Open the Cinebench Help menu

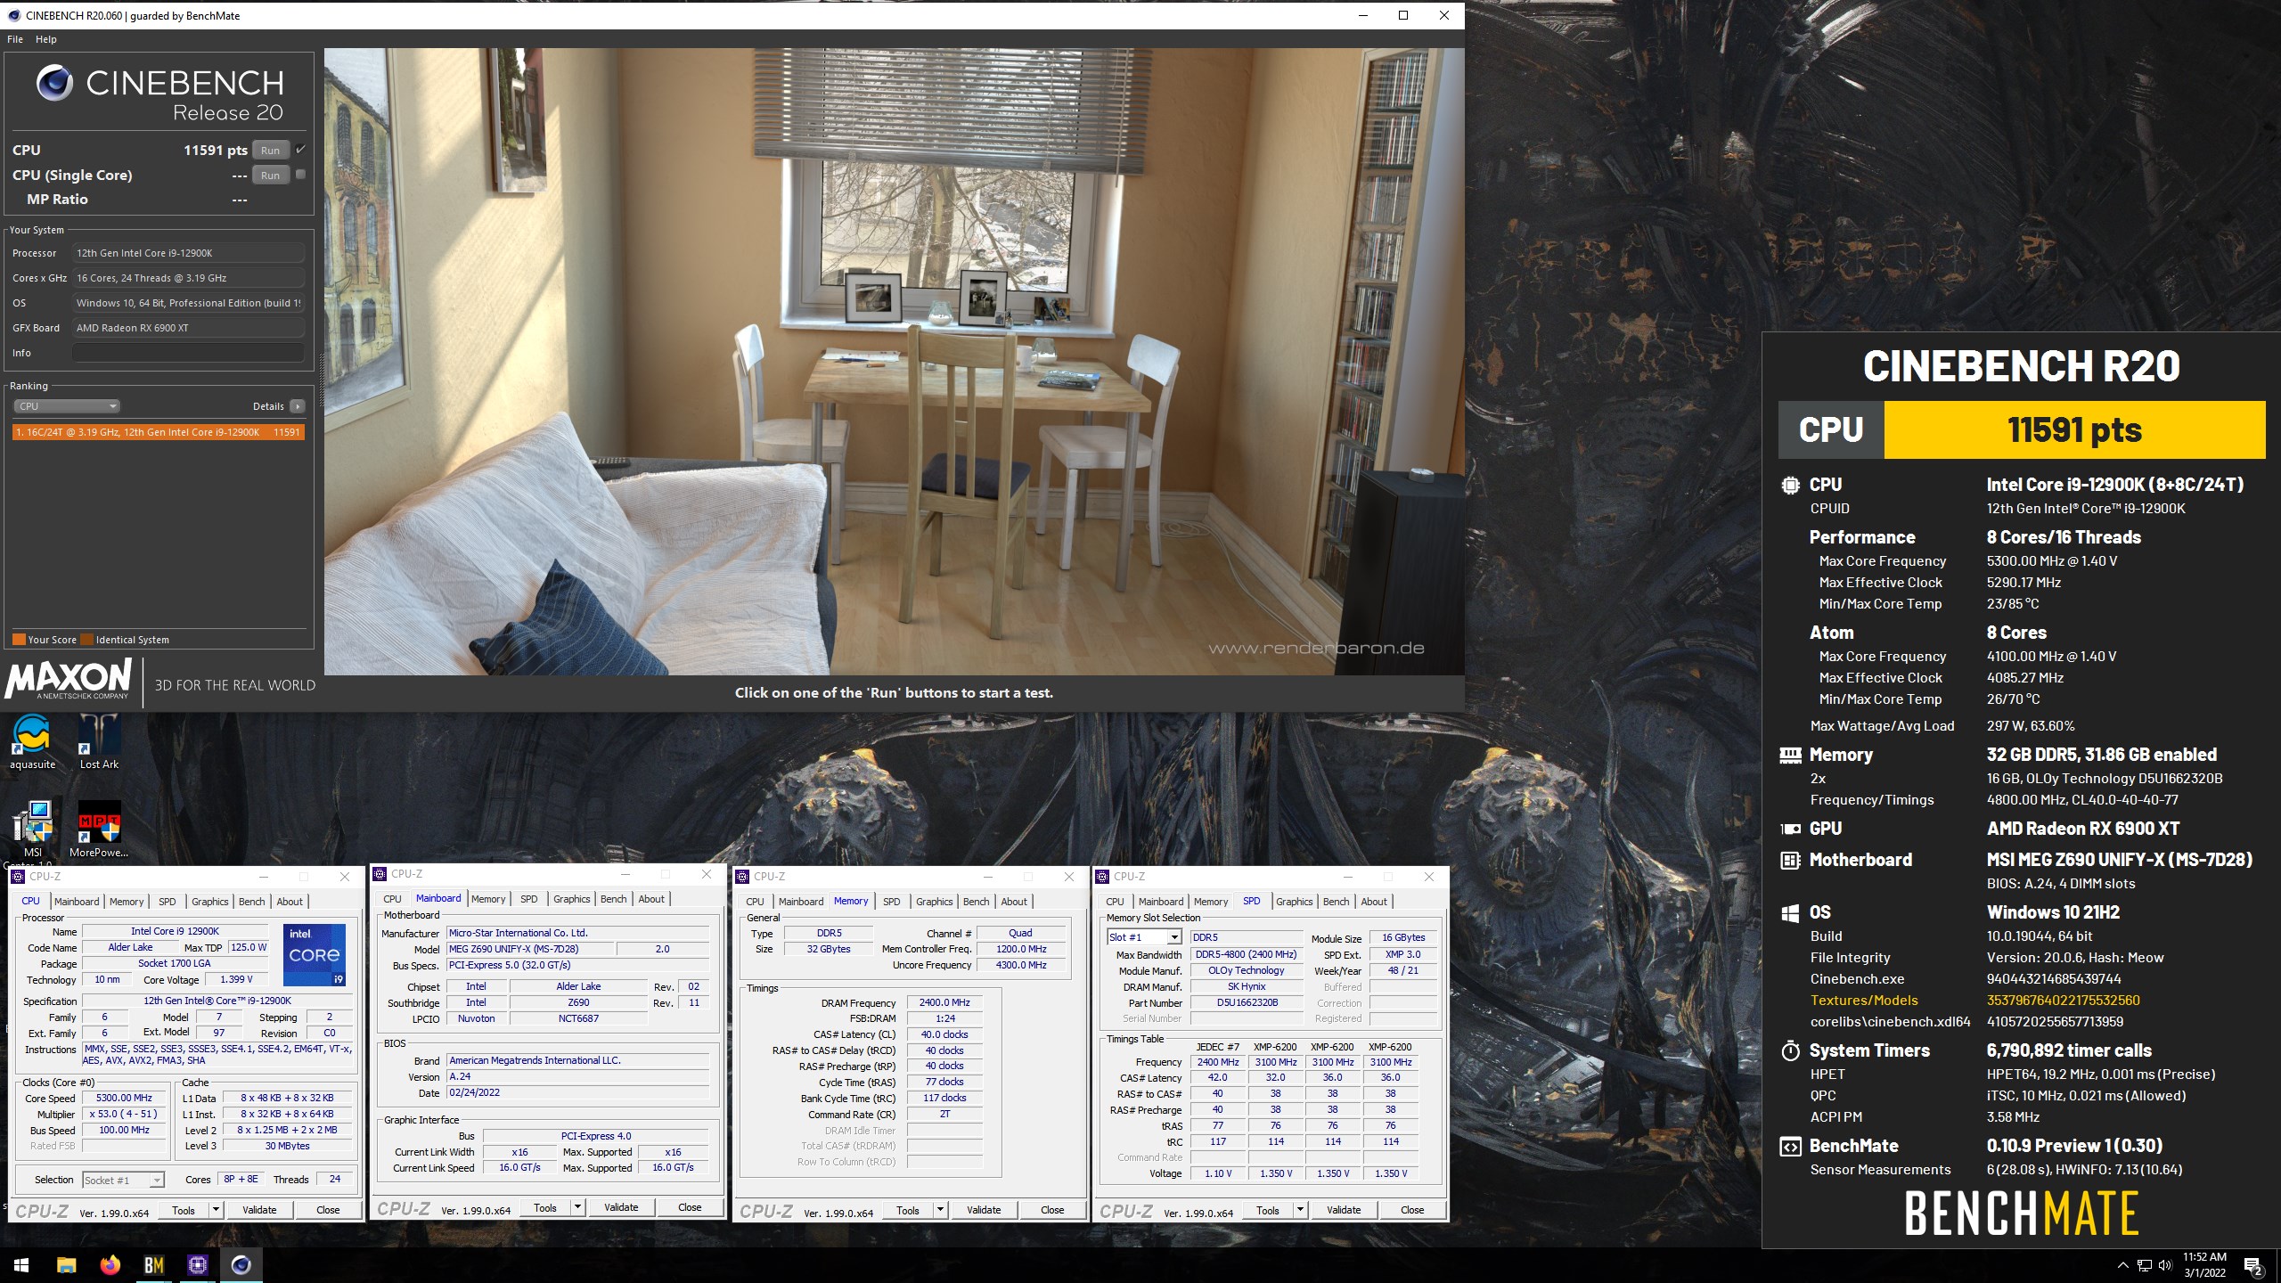click(46, 39)
